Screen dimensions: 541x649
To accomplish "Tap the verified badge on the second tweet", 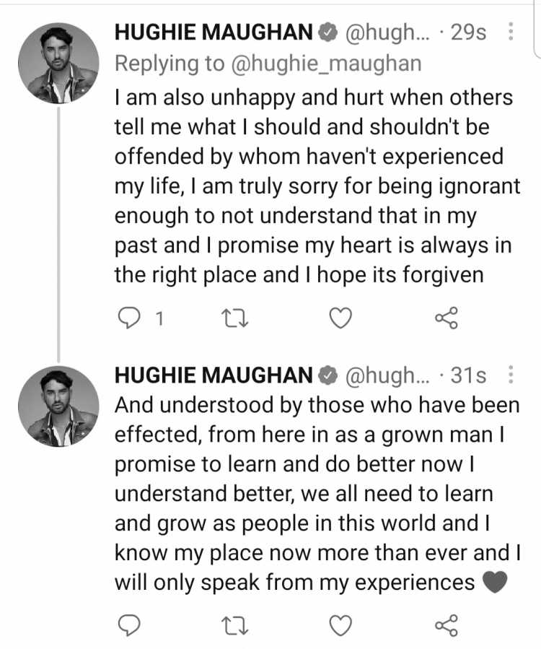I will point(328,375).
